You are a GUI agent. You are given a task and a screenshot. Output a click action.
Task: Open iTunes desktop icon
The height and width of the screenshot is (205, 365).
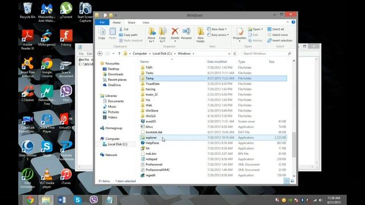click(66, 177)
